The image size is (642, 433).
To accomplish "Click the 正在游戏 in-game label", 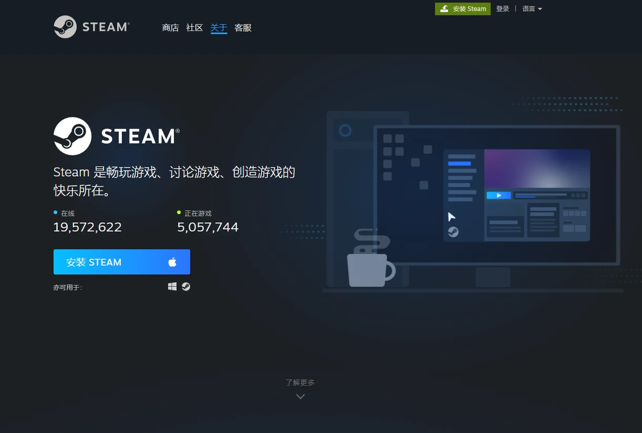I will (198, 214).
